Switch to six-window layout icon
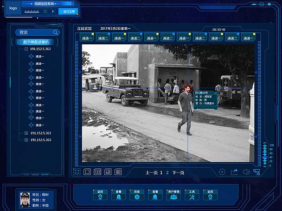The image size is (282, 211). point(108,172)
